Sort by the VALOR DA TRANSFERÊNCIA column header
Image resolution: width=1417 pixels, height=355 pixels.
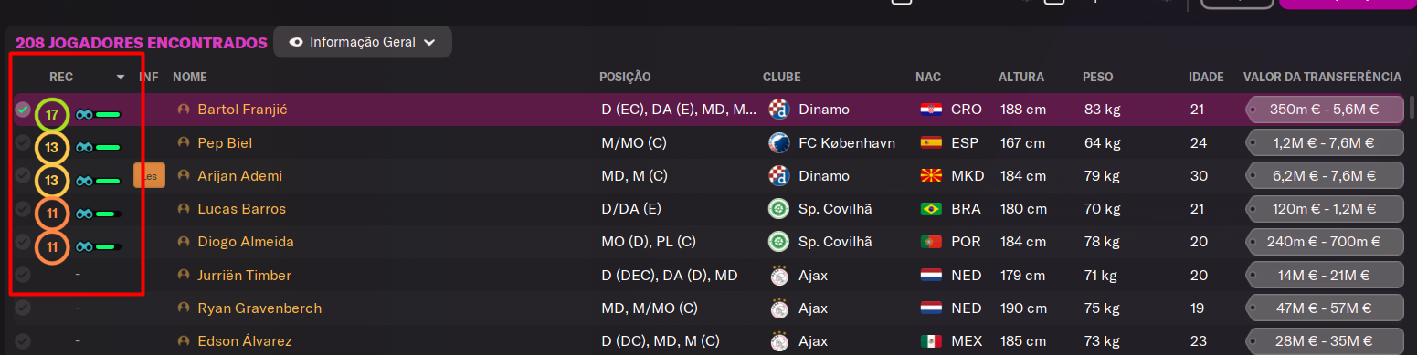point(1322,78)
